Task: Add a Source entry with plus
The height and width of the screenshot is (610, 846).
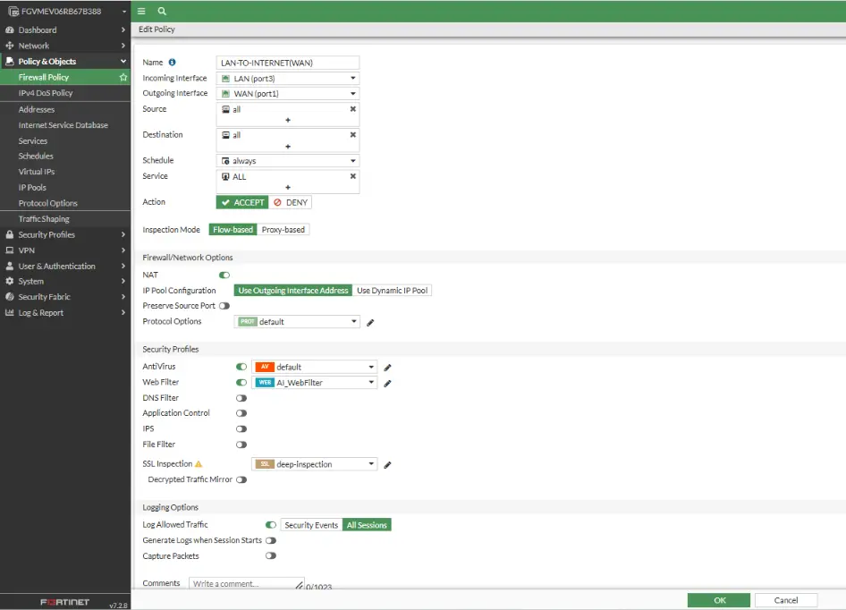Action: point(288,120)
